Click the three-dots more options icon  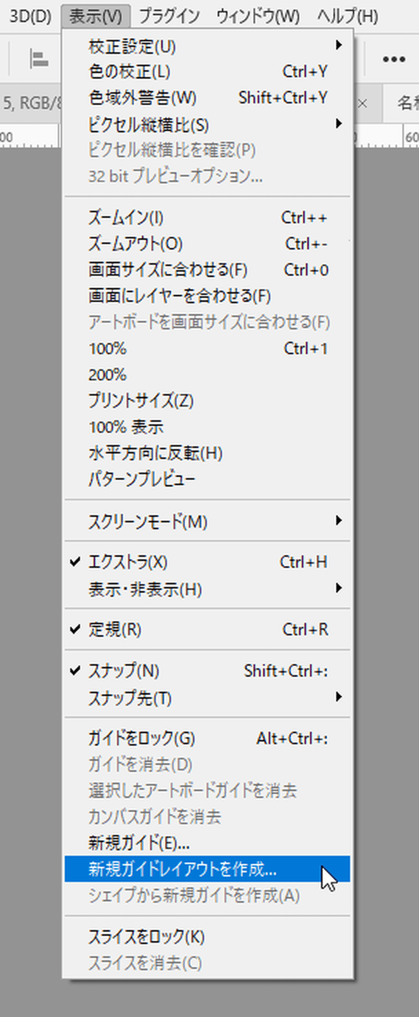[x=393, y=59]
